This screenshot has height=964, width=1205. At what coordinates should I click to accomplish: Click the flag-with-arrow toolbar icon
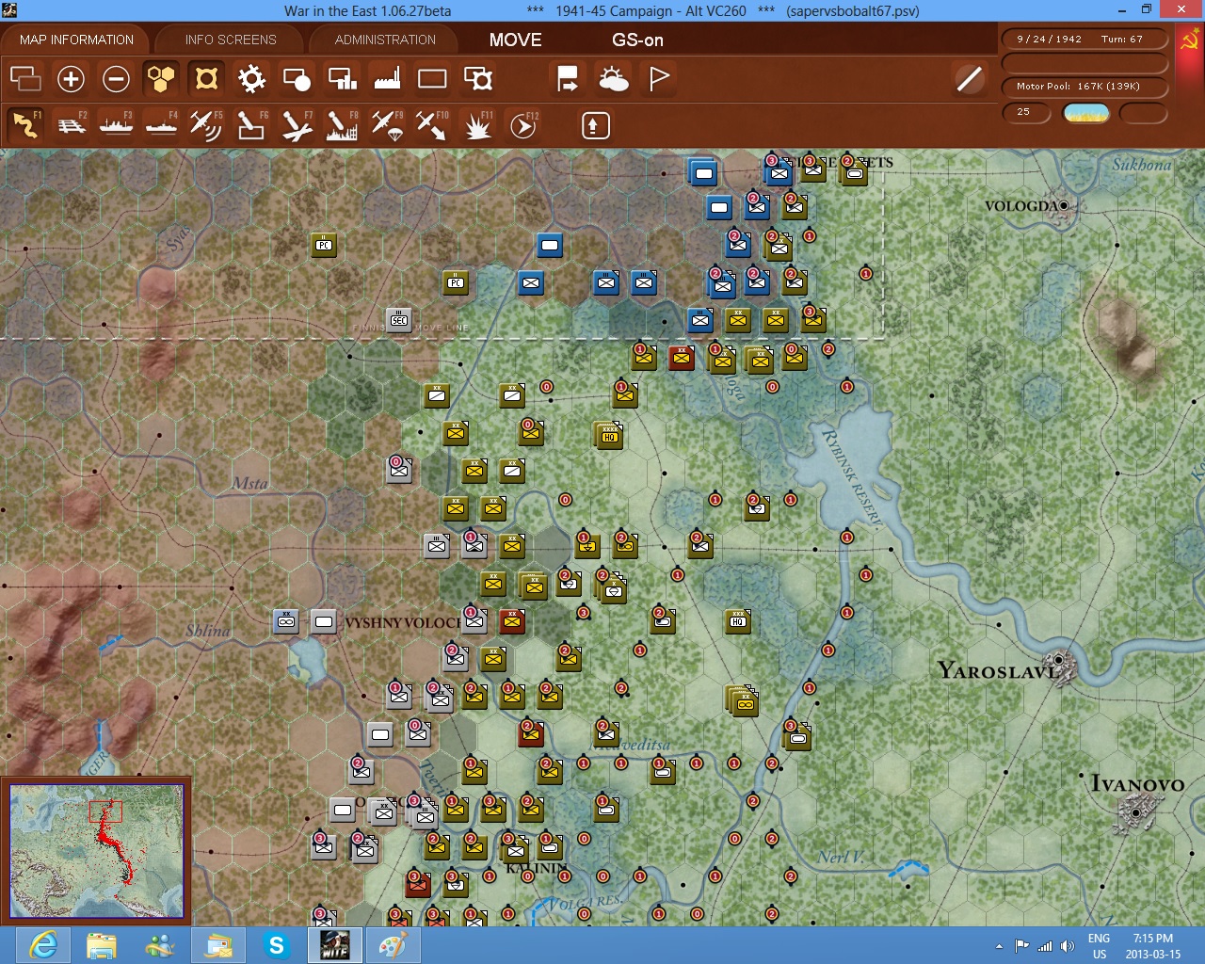click(568, 78)
